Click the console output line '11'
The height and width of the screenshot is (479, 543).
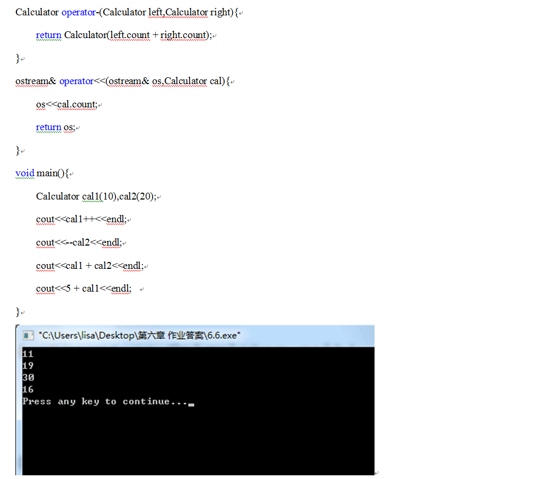click(28, 354)
